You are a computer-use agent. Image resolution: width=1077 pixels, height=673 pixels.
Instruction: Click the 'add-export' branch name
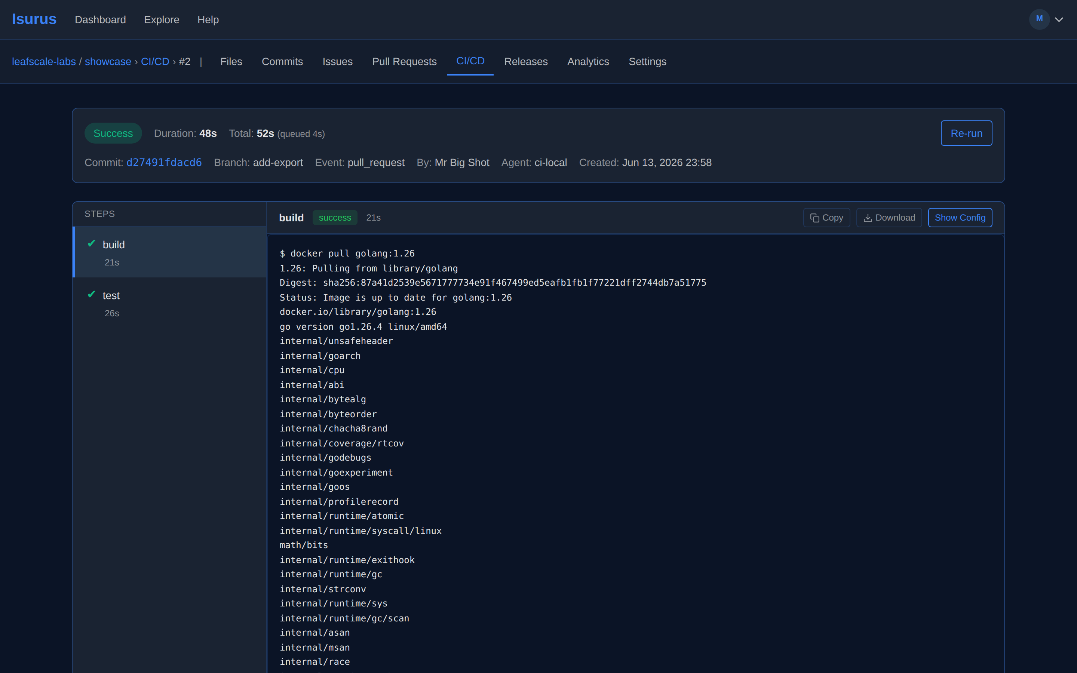point(278,163)
